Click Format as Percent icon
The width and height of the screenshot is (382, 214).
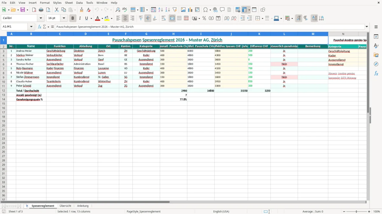204,18
